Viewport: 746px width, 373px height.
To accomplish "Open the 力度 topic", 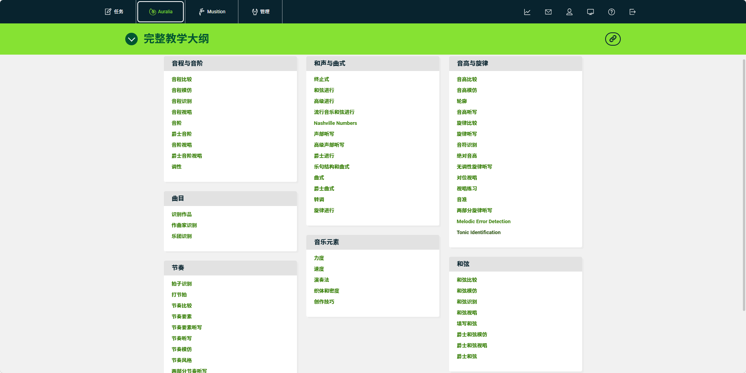I will [319, 258].
